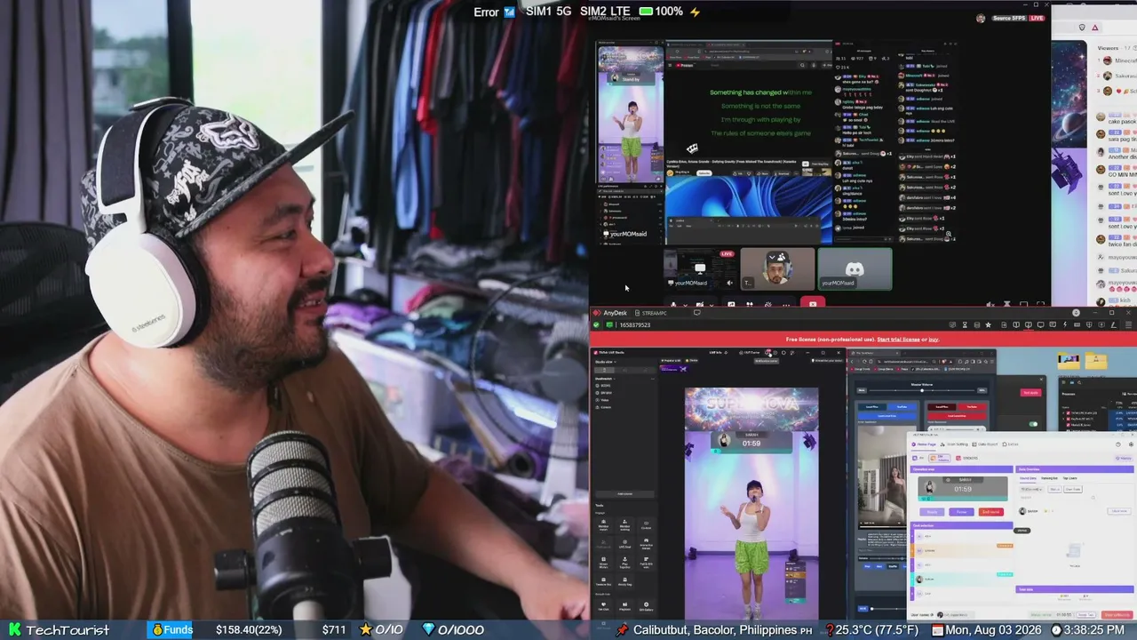Click the green Kick logo by TechTourist
Screen dimensions: 1137x640
[14, 630]
